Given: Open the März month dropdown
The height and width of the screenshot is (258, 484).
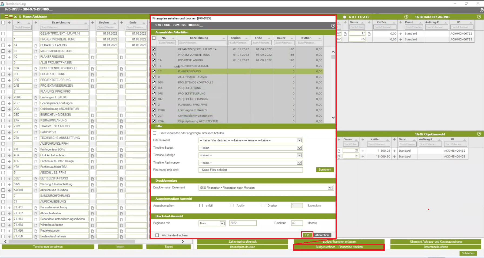Looking at the screenshot, I should 222,223.
